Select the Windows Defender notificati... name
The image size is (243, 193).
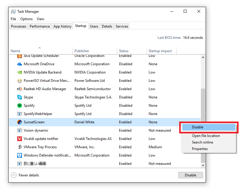point(47,155)
